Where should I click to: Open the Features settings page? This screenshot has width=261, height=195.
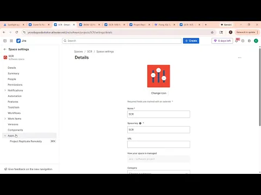(13, 102)
